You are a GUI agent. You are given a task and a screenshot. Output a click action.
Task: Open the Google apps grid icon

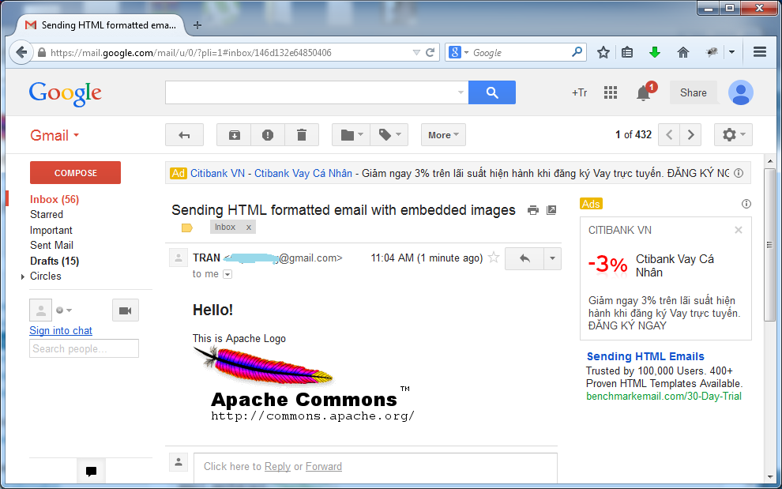coord(611,92)
